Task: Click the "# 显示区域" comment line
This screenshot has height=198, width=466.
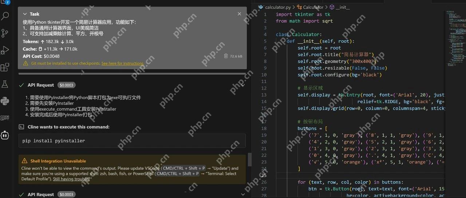Action: (310, 88)
